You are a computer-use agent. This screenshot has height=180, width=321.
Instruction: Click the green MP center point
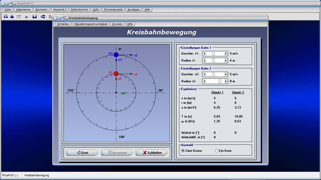point(116,93)
